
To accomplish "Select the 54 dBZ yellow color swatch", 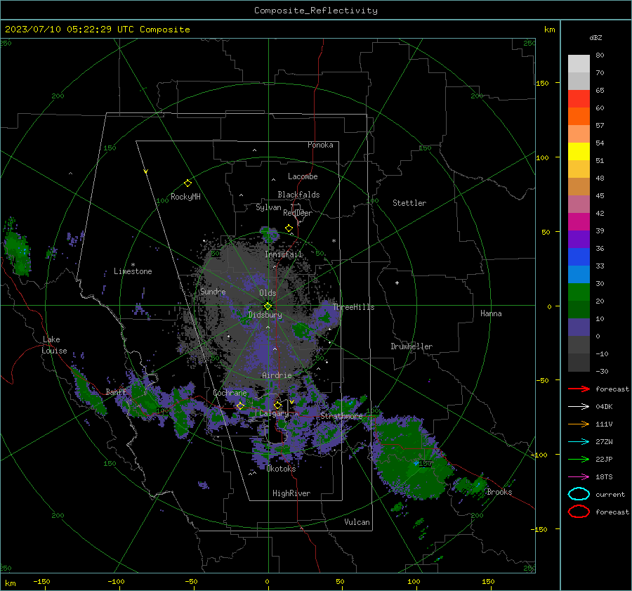I will 579,152.
